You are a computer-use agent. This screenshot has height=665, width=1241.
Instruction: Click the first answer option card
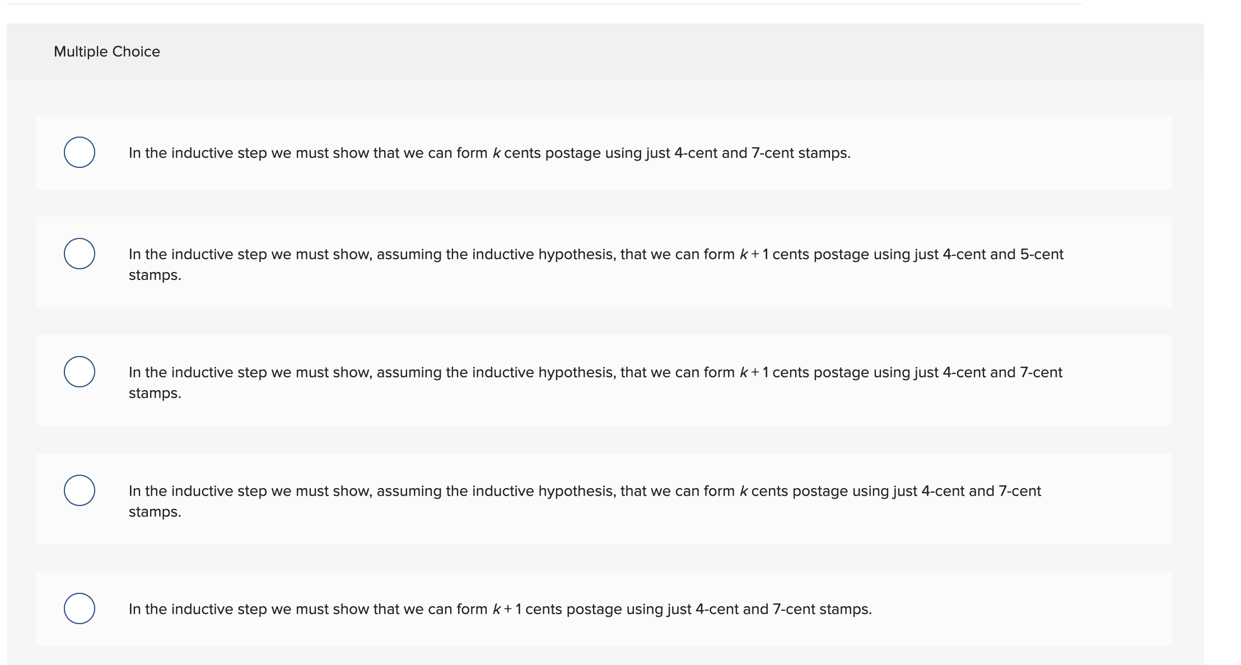605,153
